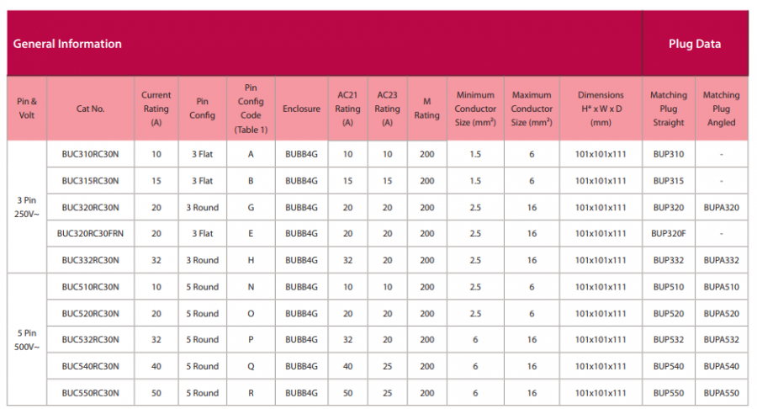Select the Cat No. column header
This screenshot has width=757, height=409.
pyautogui.click(x=91, y=109)
